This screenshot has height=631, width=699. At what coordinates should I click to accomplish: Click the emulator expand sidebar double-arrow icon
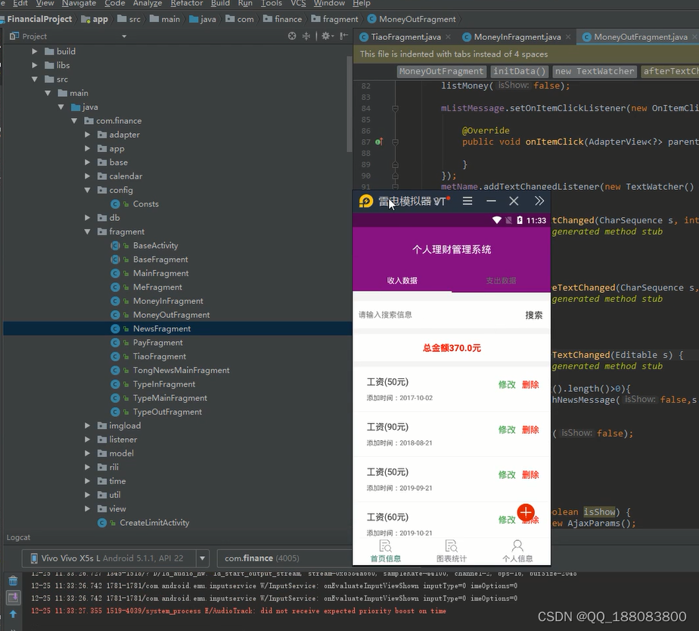coord(539,201)
